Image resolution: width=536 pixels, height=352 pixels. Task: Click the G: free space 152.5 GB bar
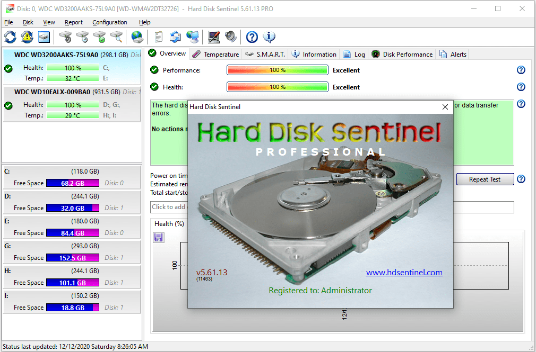73,258
